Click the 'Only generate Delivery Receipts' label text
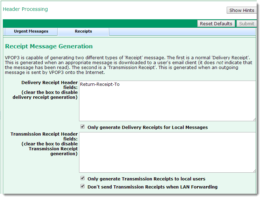Image resolution: width=262 pixels, height=199 pixels. tap(147, 127)
